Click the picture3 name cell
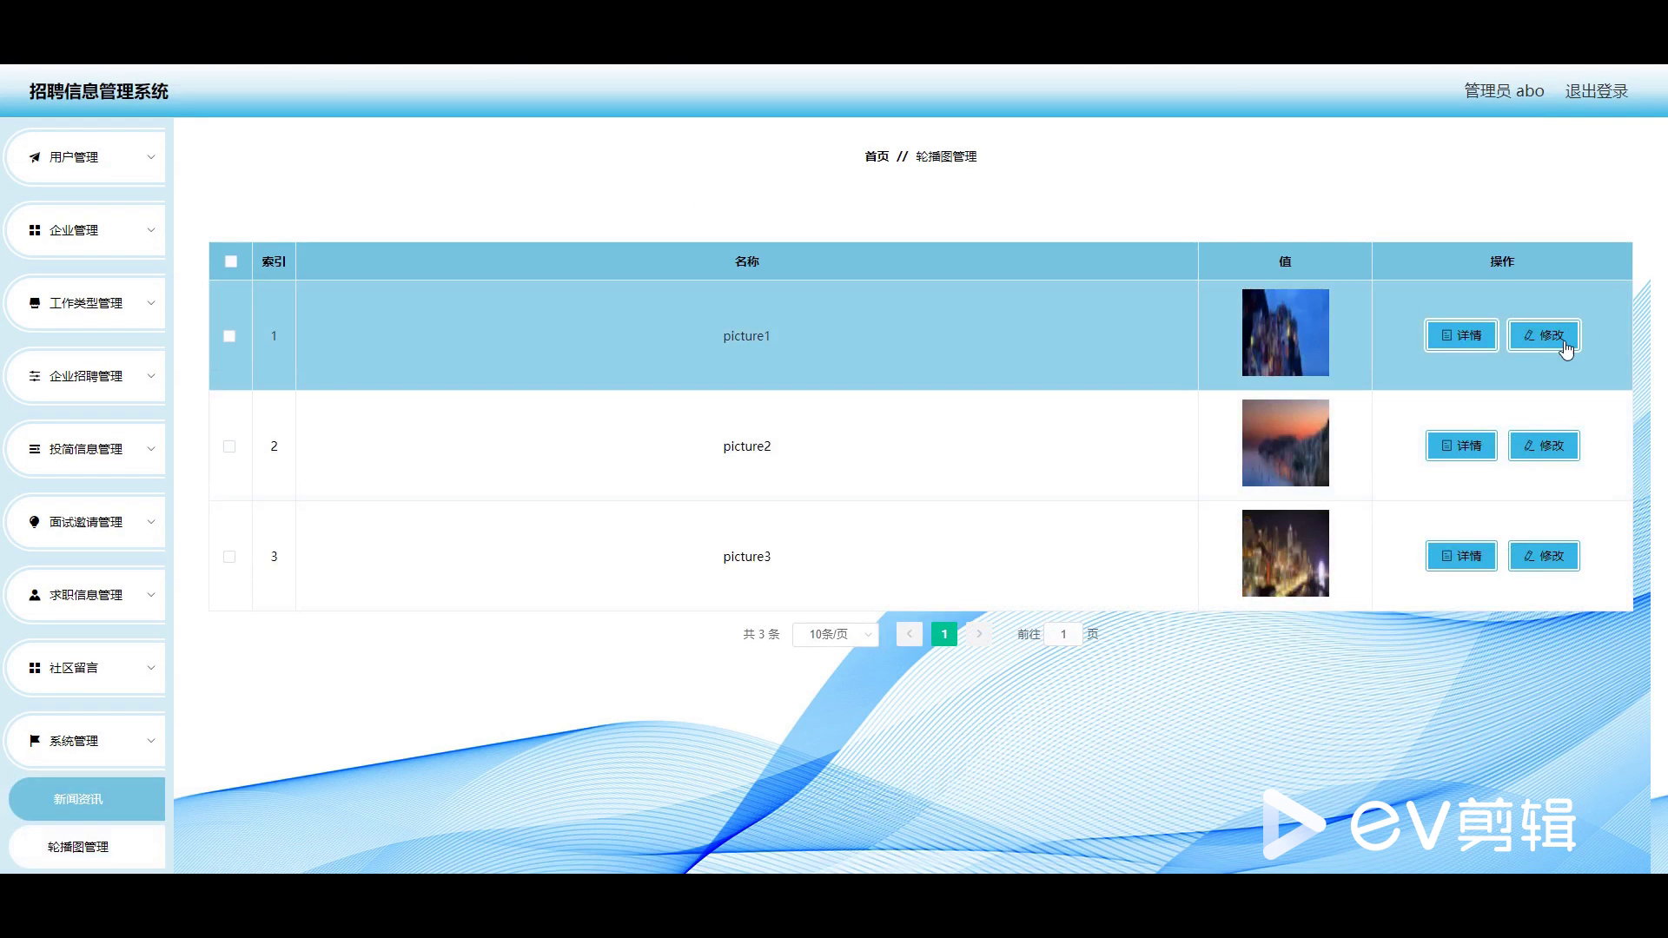Screen dimensions: 1668x938 coord(747,557)
